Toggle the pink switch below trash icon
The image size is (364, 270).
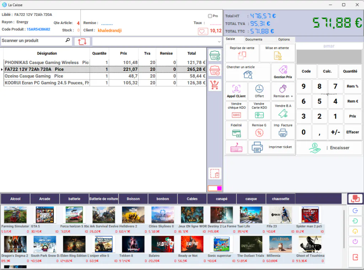tap(215, 189)
